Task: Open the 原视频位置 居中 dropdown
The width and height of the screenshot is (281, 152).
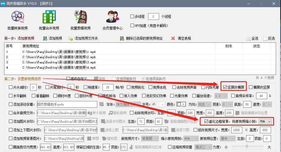Action: coord(227,139)
